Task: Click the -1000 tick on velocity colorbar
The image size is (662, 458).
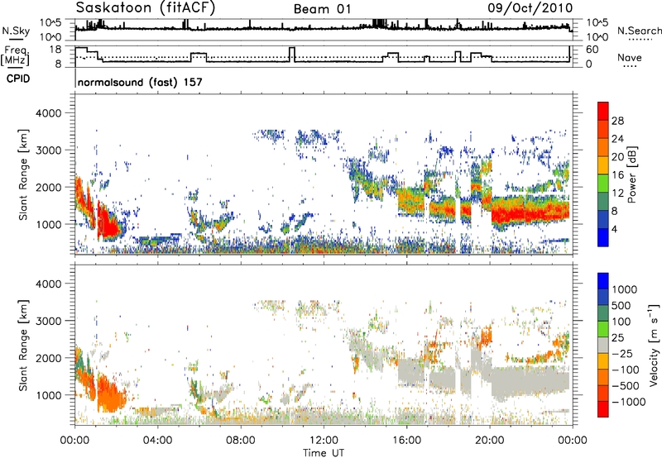Action: [x=629, y=402]
